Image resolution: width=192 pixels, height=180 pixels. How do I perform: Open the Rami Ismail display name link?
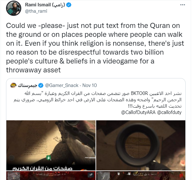click(45, 5)
